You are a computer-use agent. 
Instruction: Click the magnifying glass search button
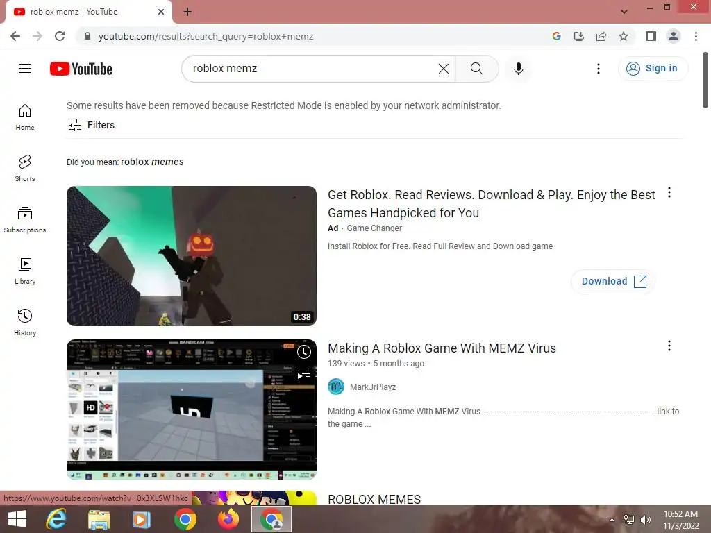click(476, 69)
